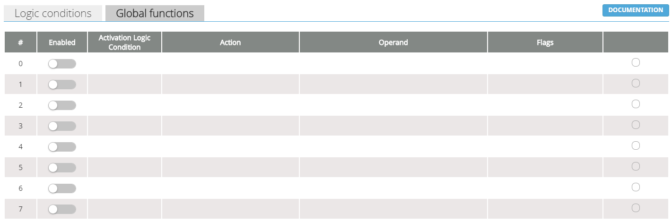Click the row 4 status indicator circle
Image resolution: width=672 pixels, height=222 pixels.
636,145
